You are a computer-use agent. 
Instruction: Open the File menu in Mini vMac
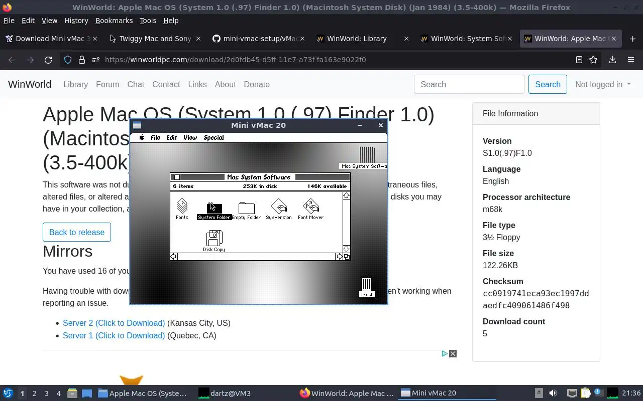point(156,137)
